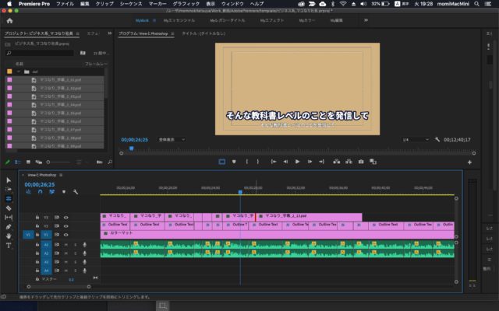Image resolution: width=499 pixels, height=311 pixels.
Task: Mute the A1 audio track
Action: [66, 244]
